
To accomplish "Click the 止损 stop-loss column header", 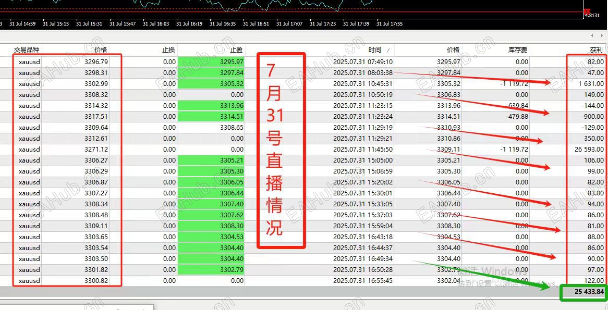I will tap(168, 49).
